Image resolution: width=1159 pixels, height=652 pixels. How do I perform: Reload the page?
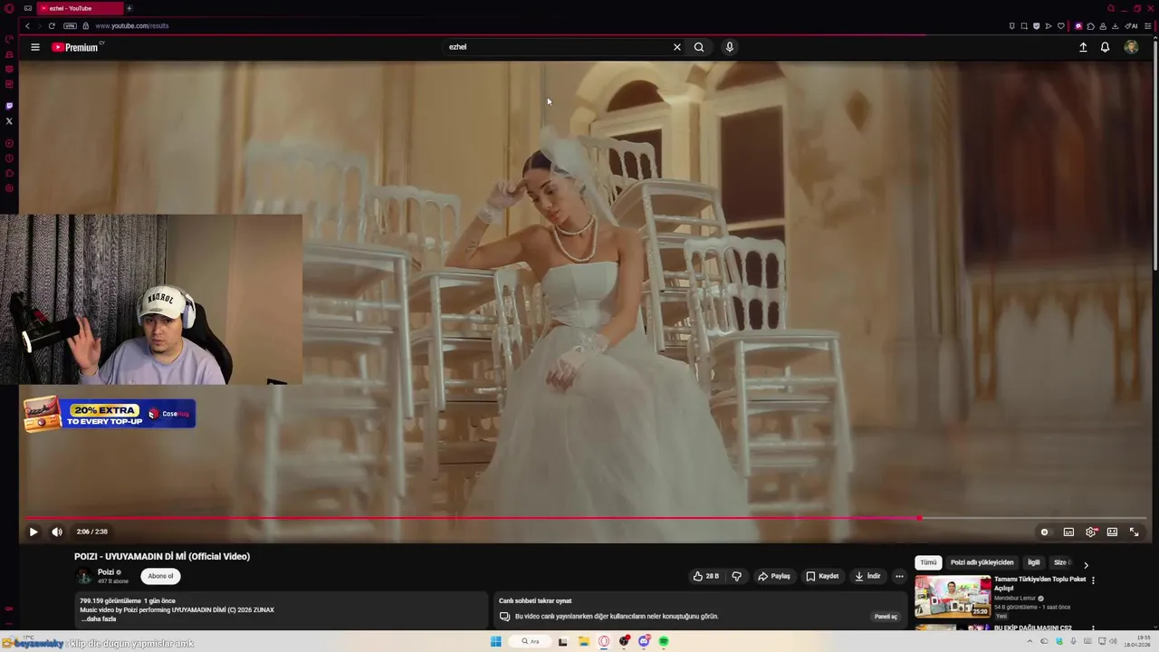click(x=52, y=25)
